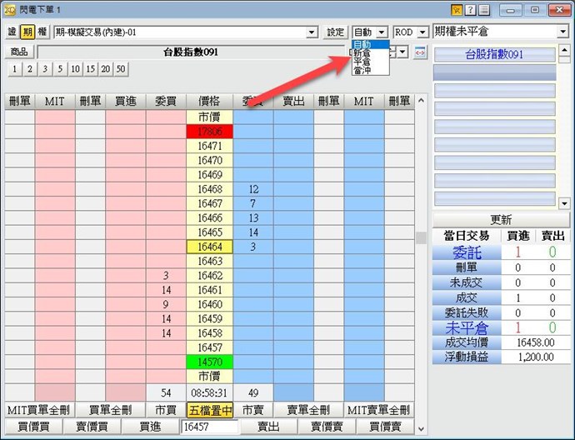Toggle the 權 options market button
The height and width of the screenshot is (440, 575).
pos(42,32)
